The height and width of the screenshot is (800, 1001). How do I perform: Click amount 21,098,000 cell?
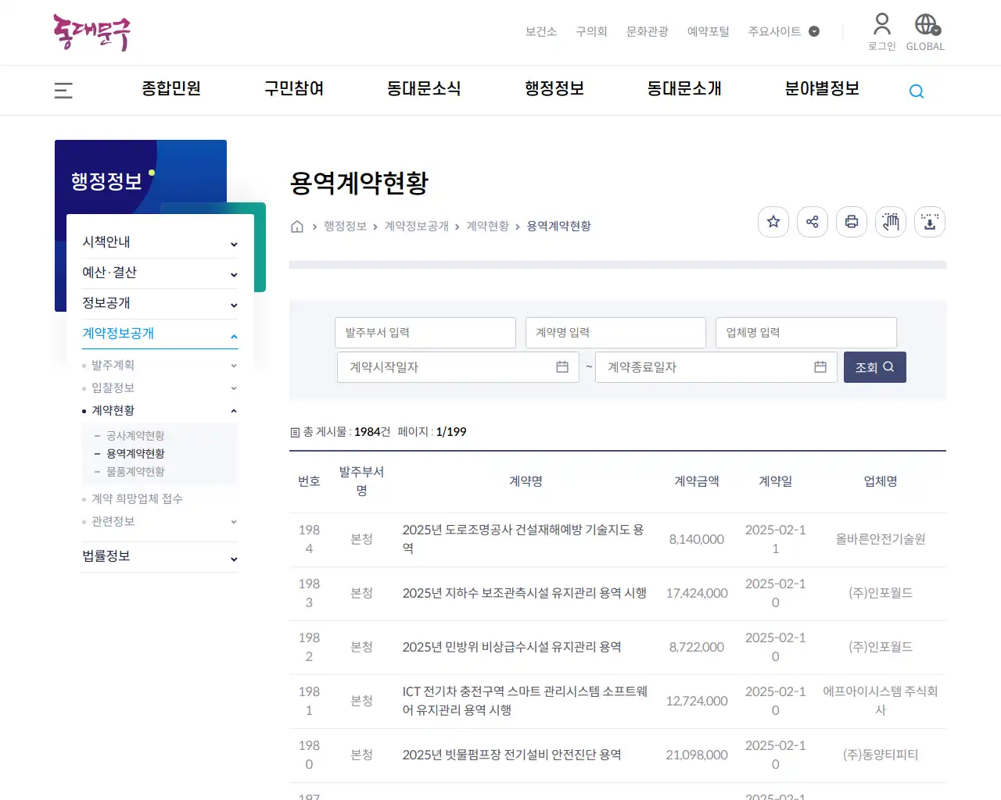[697, 755]
